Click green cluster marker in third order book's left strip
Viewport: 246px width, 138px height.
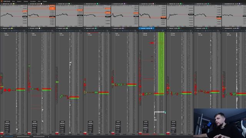click(57, 82)
